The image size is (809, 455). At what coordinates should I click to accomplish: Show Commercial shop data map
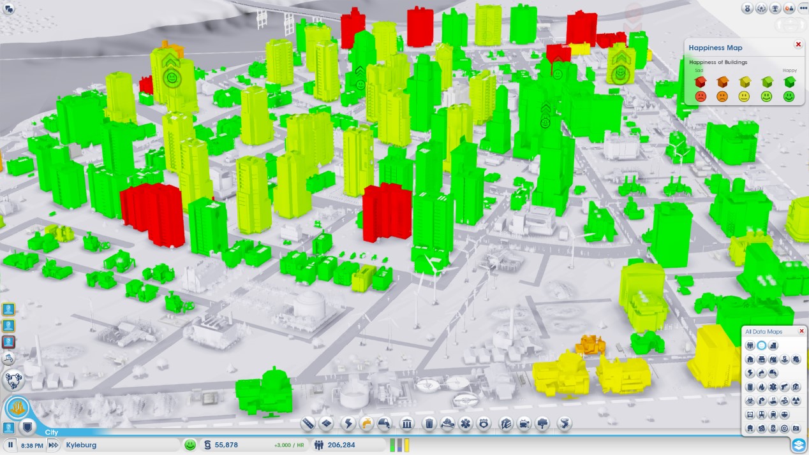(x=762, y=359)
